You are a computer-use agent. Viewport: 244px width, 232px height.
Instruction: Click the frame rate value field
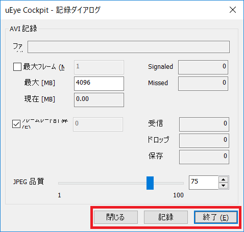(98, 124)
